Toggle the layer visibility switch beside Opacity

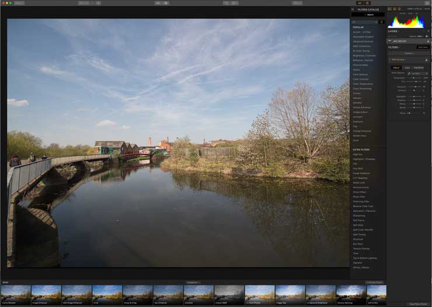click(x=427, y=36)
